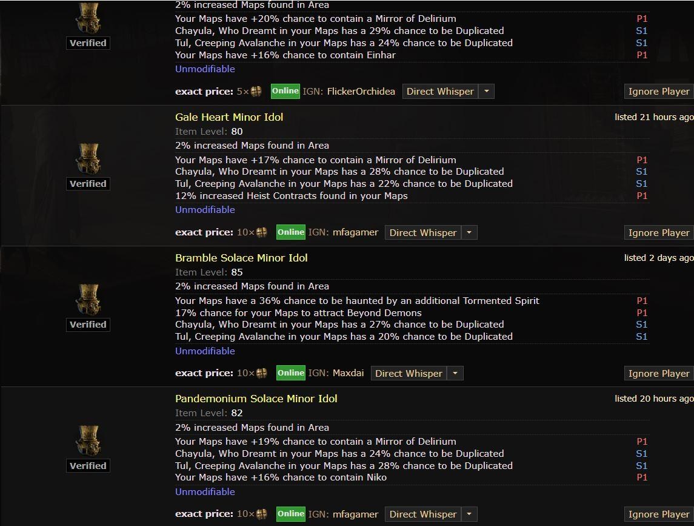Ignore Player FlickerOrchidea
The height and width of the screenshot is (526, 694).
[659, 91]
